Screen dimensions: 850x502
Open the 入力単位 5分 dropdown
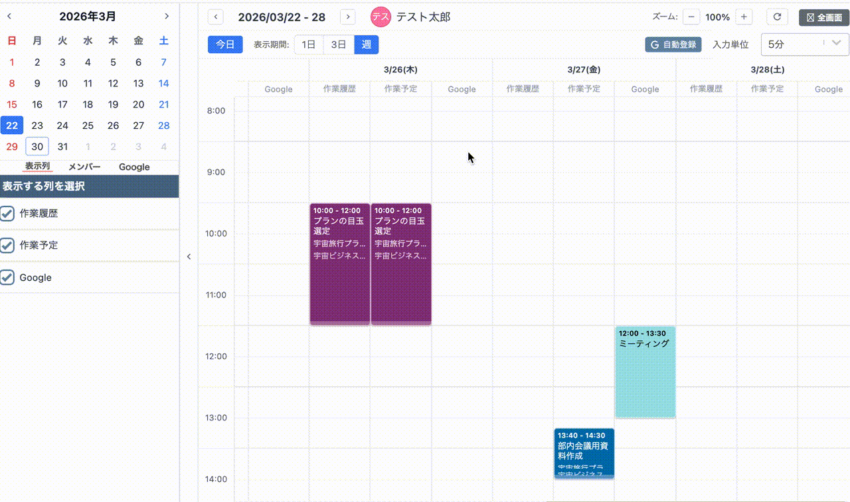(x=804, y=44)
